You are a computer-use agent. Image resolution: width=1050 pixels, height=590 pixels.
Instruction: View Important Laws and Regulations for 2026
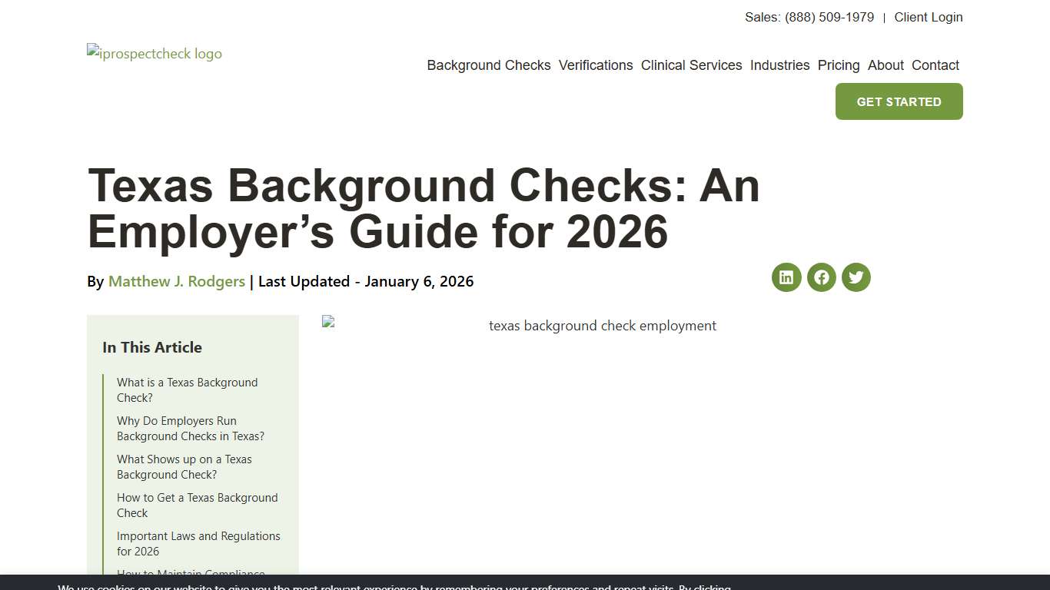coord(198,543)
